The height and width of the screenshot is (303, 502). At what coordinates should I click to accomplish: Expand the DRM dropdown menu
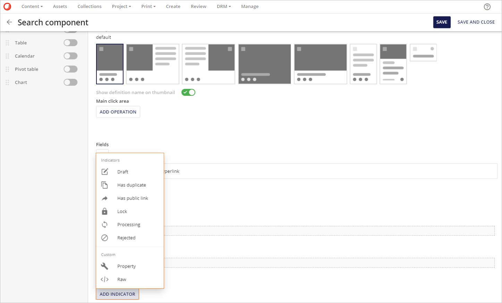click(x=224, y=7)
